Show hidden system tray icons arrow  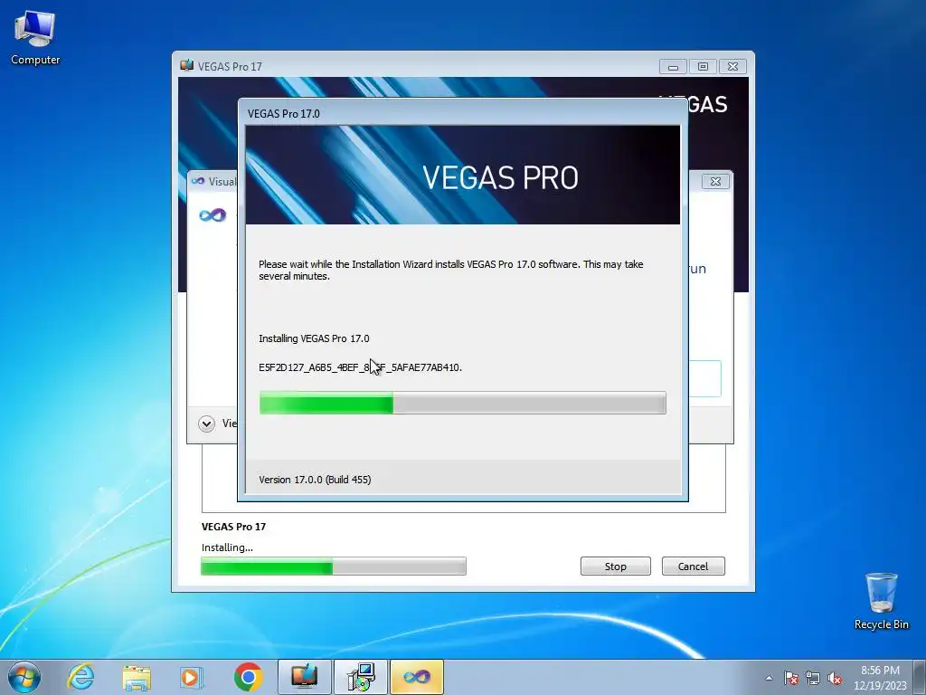769,678
